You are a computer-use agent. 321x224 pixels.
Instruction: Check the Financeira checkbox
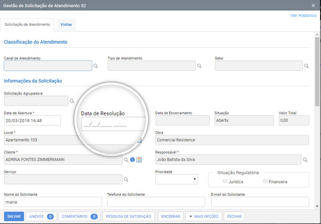(265, 181)
